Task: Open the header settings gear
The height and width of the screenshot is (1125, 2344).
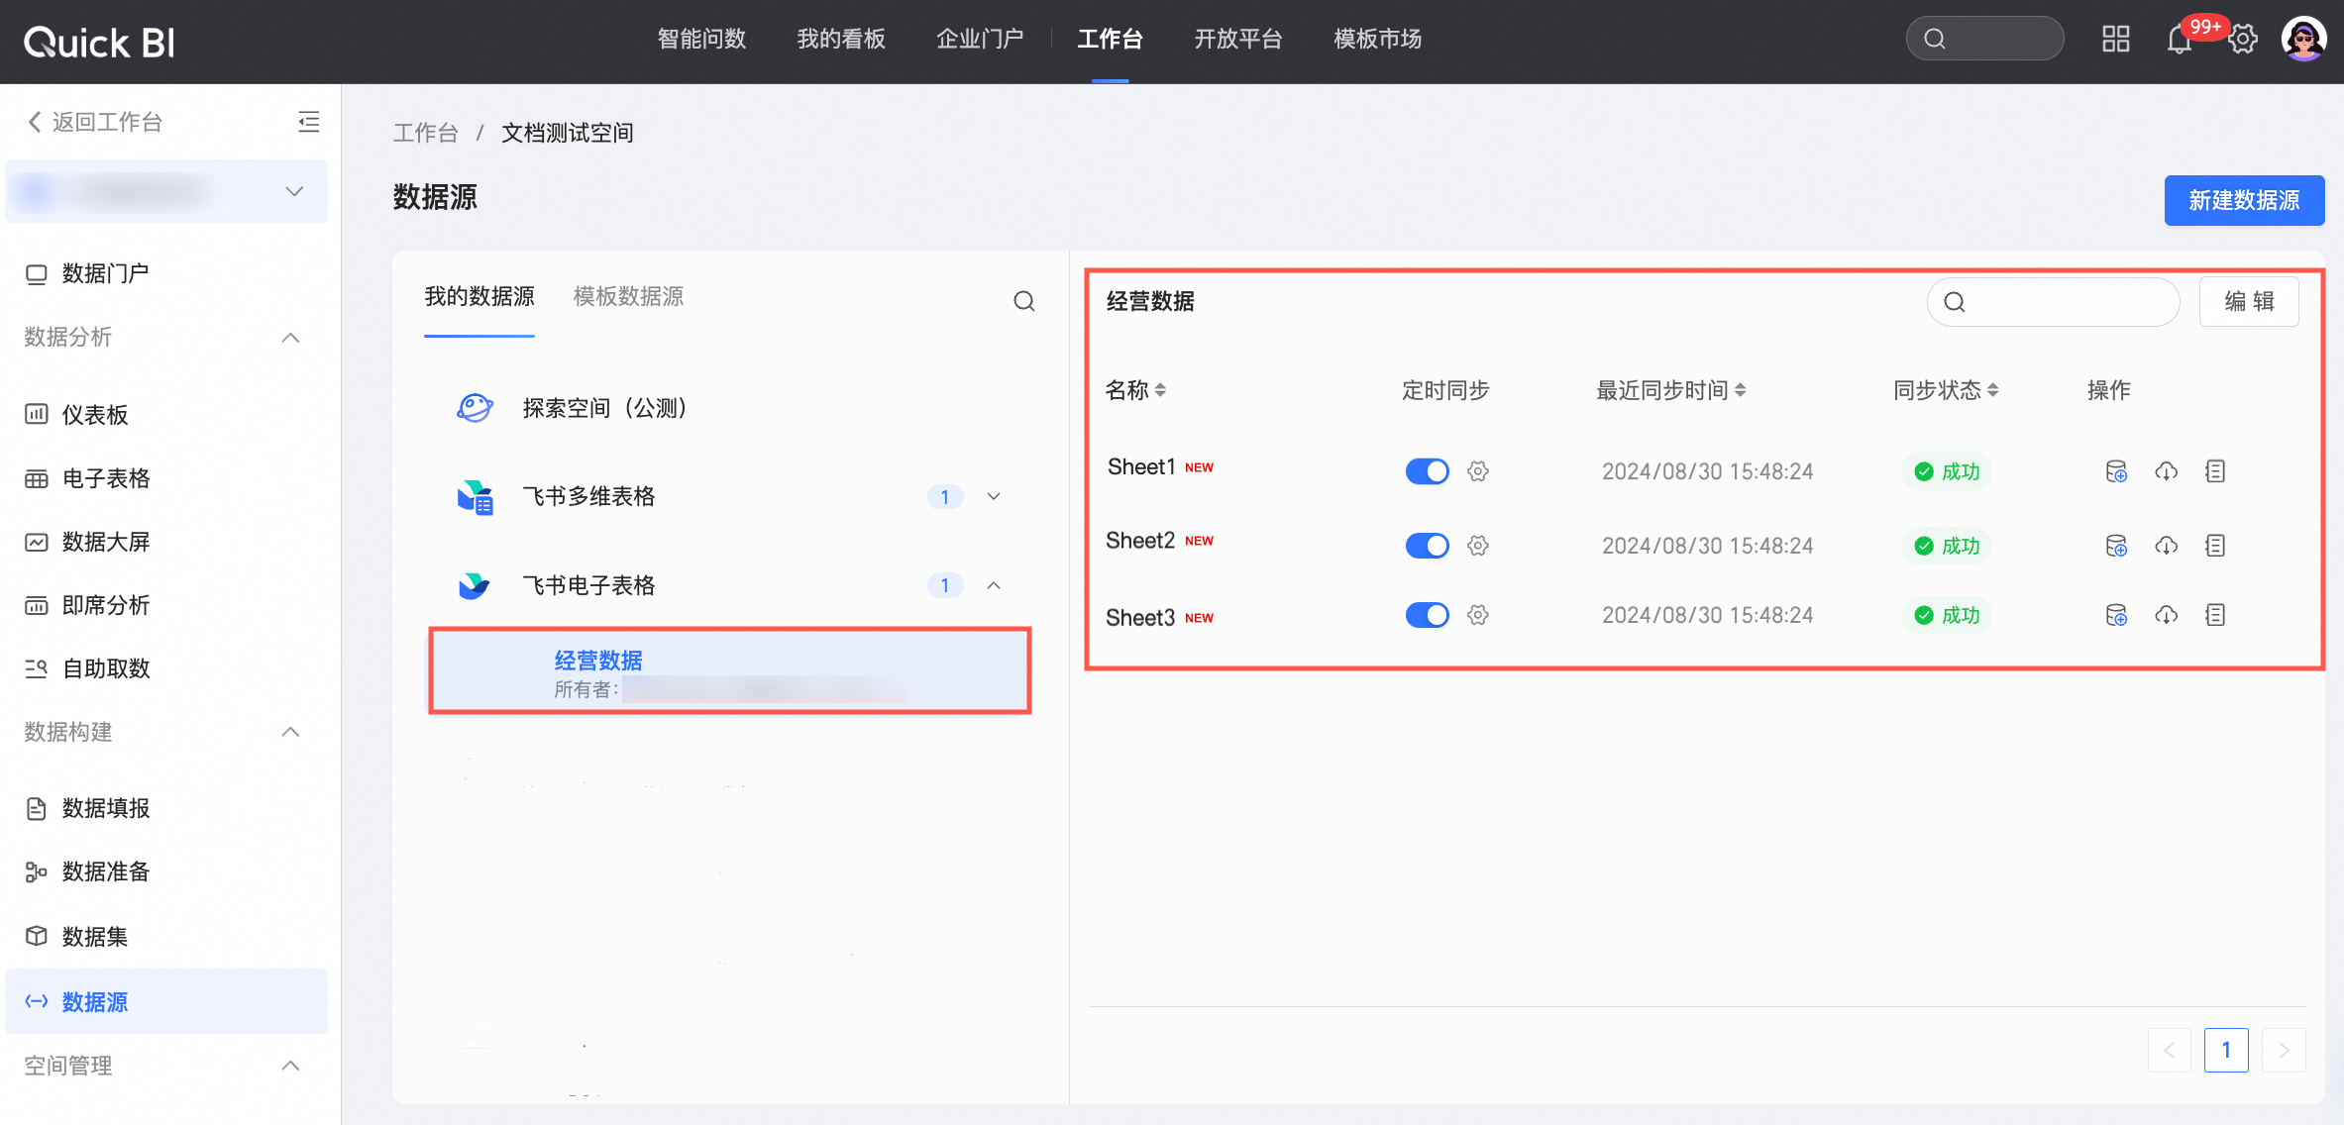Action: pos(2243,40)
